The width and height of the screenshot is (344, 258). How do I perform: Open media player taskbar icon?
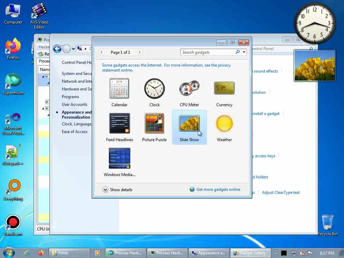pyautogui.click(x=97, y=253)
